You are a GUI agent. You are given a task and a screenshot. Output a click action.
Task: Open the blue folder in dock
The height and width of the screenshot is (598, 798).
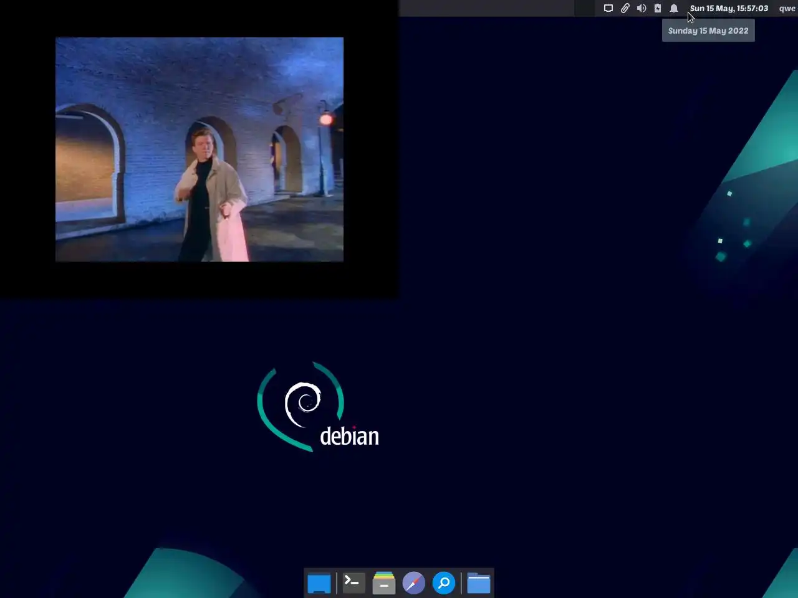tap(479, 583)
